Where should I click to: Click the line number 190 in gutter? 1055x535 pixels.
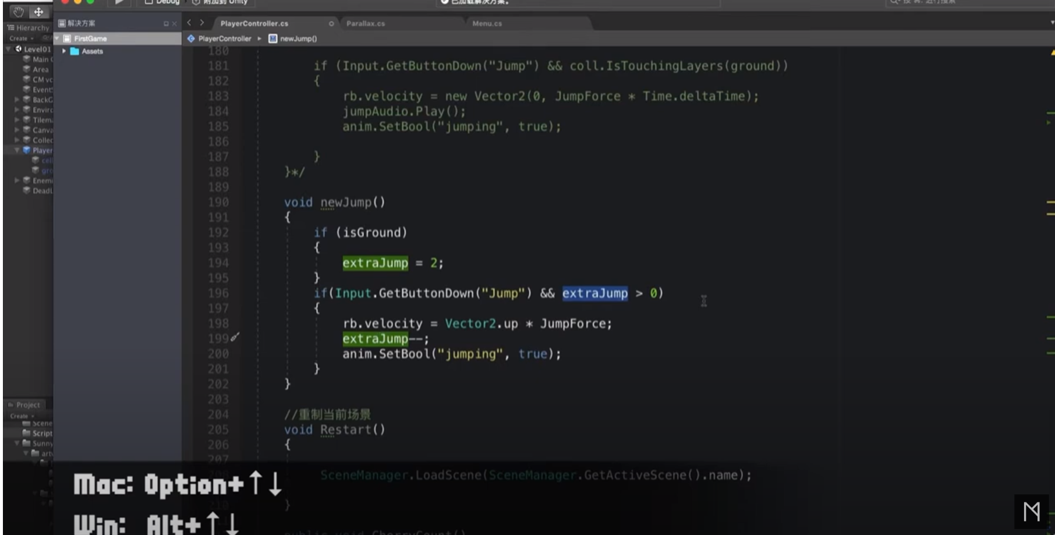point(218,202)
